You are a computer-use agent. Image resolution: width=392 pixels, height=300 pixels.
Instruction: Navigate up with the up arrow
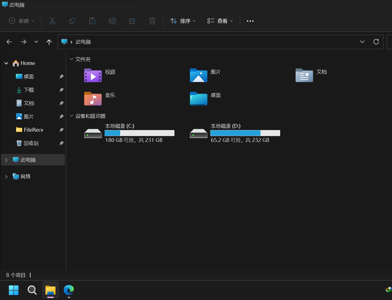[x=49, y=42]
